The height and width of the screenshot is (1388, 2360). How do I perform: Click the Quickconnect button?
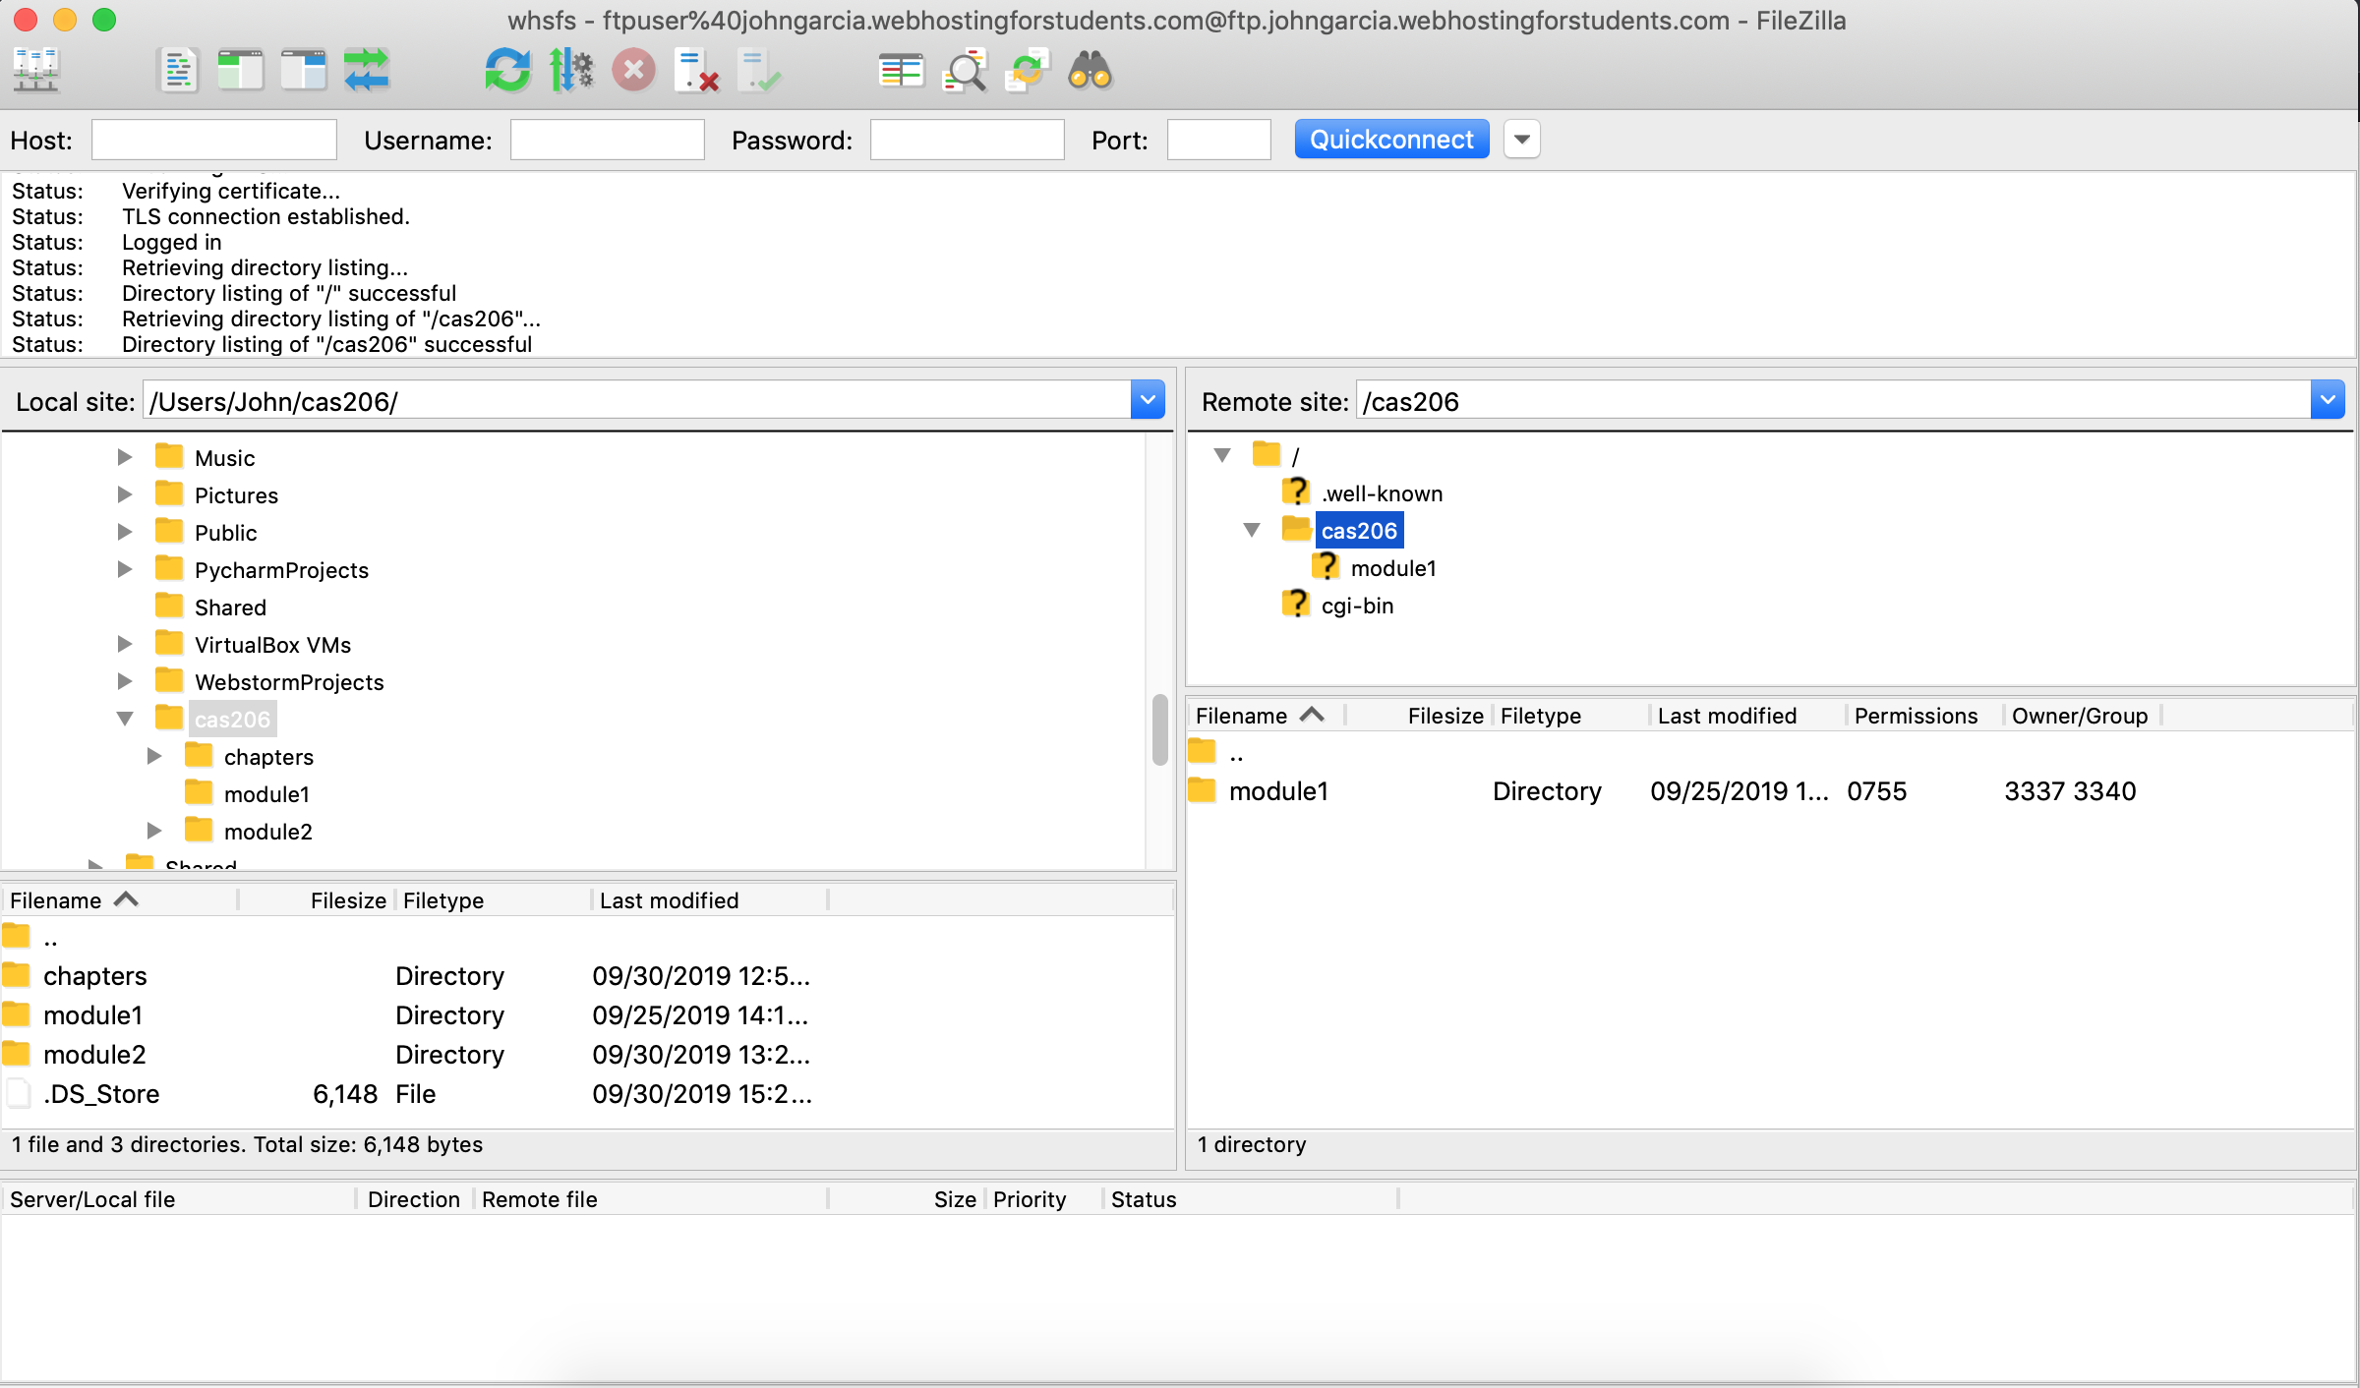pyautogui.click(x=1391, y=140)
